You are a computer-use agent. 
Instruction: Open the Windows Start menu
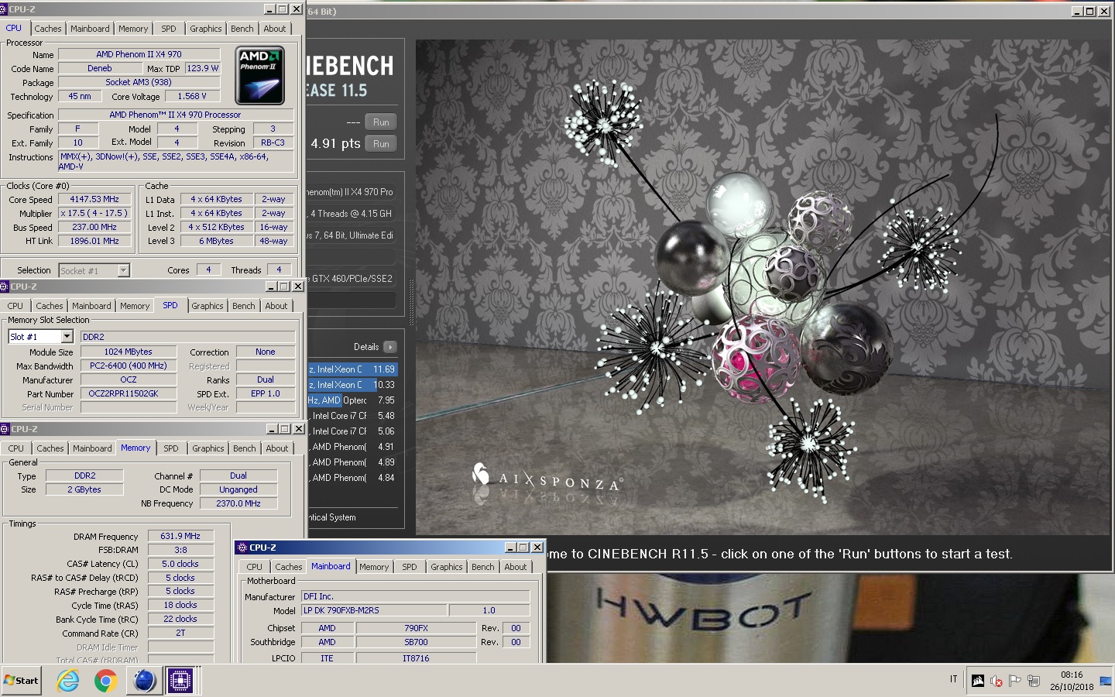pos(21,681)
